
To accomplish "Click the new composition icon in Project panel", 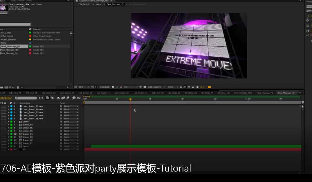I will click(x=6, y=87).
